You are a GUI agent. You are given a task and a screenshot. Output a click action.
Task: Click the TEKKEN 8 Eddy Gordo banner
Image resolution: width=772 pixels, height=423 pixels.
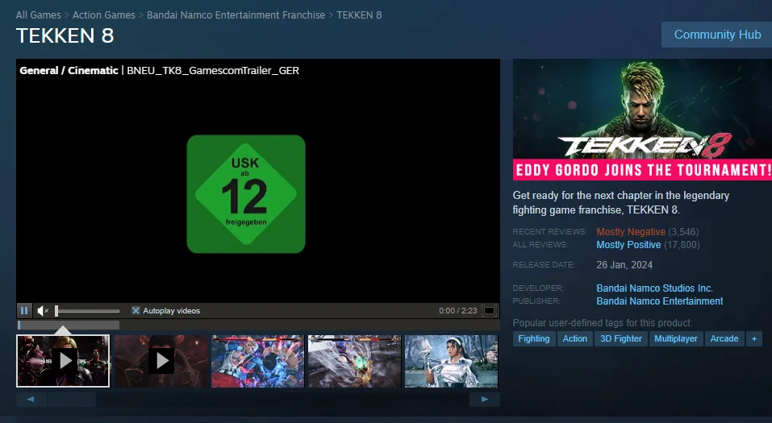642,119
